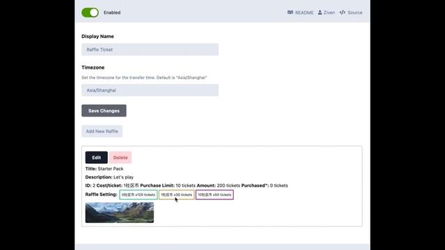Select the purple x50 tickets raffle setting
The width and height of the screenshot is (445, 250).
pyautogui.click(x=215, y=194)
